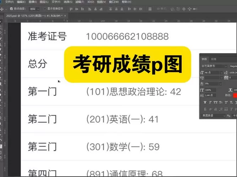Open font size dropdown arrow

point(221,73)
